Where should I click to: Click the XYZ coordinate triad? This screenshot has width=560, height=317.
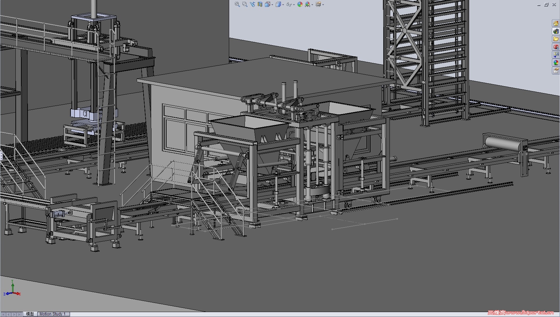(x=12, y=288)
